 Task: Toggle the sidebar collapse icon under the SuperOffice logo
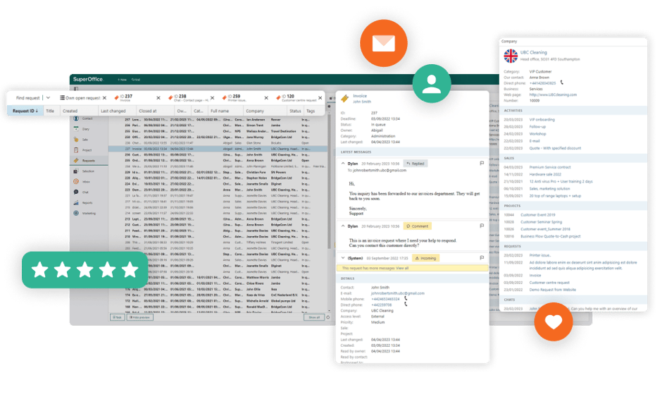76,89
